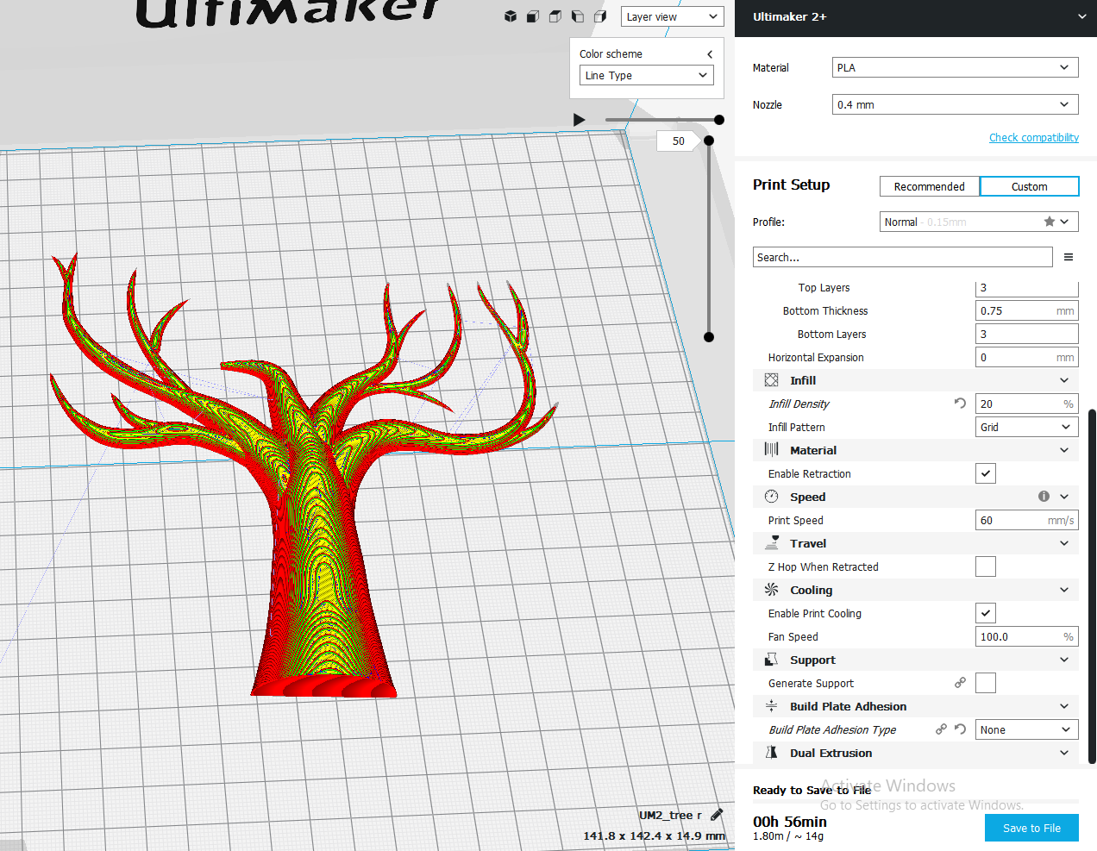Image resolution: width=1097 pixels, height=851 pixels.
Task: Click the path simulation slider handle
Action: 719,120
